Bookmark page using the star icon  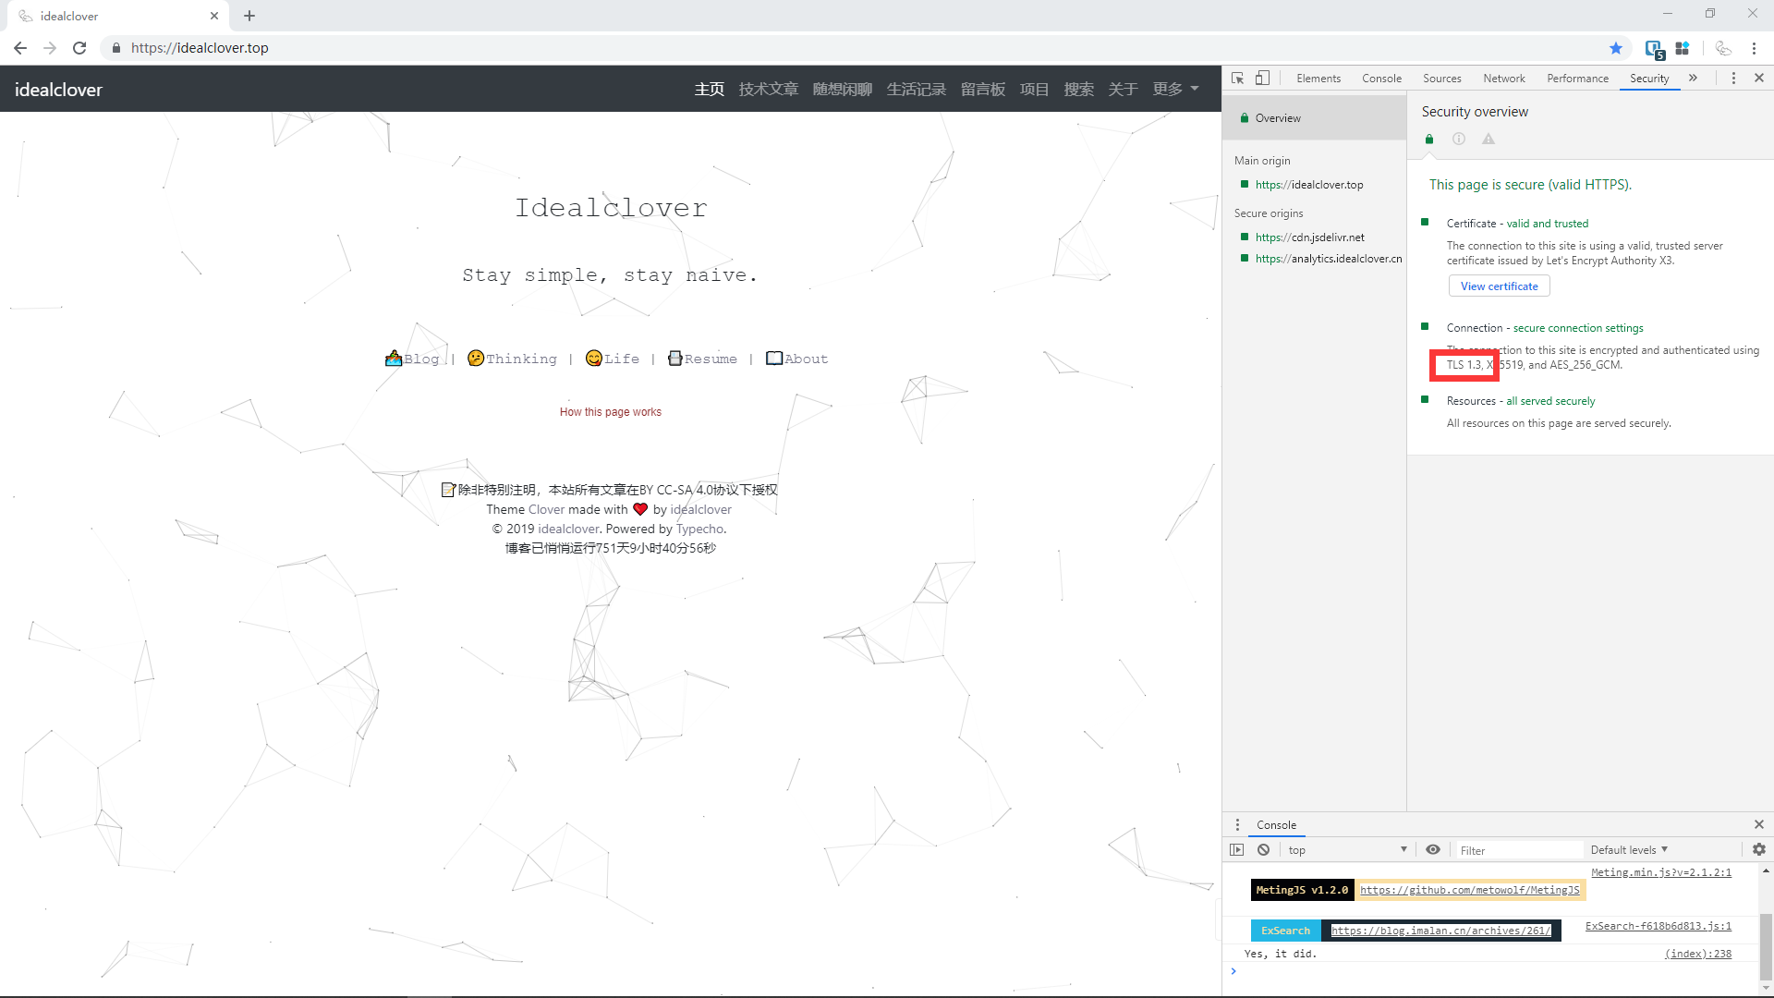1616,48
